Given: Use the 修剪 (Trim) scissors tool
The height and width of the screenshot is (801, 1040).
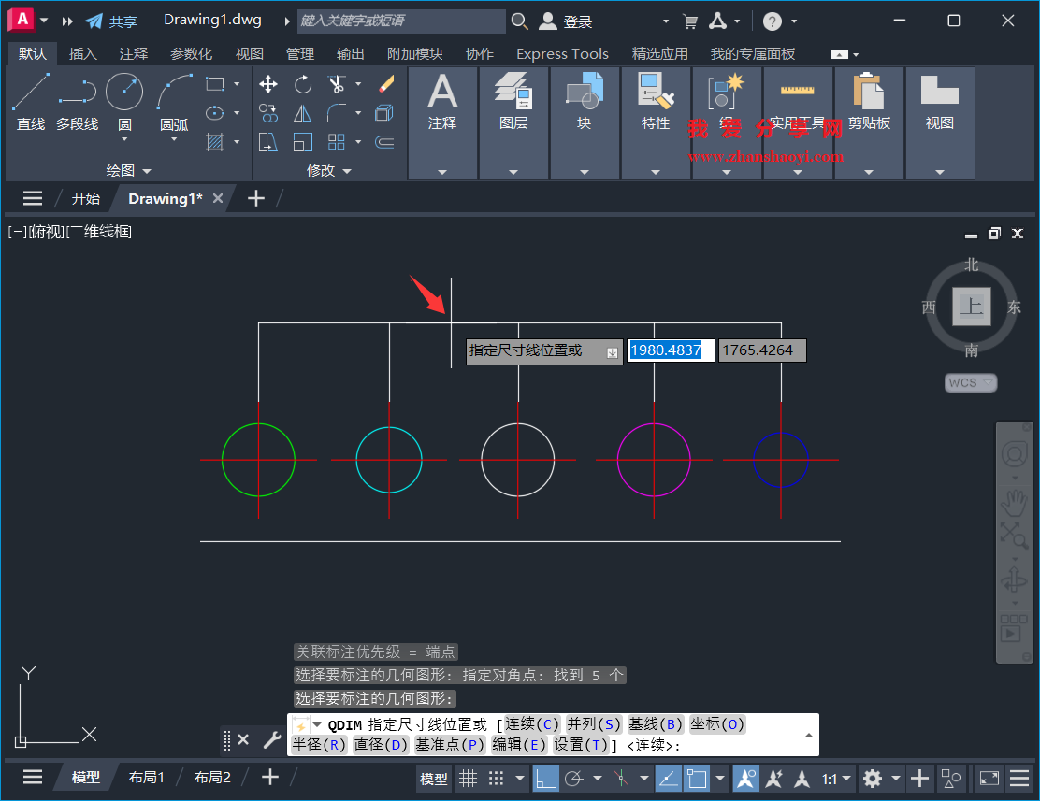Looking at the screenshot, I should 336,83.
